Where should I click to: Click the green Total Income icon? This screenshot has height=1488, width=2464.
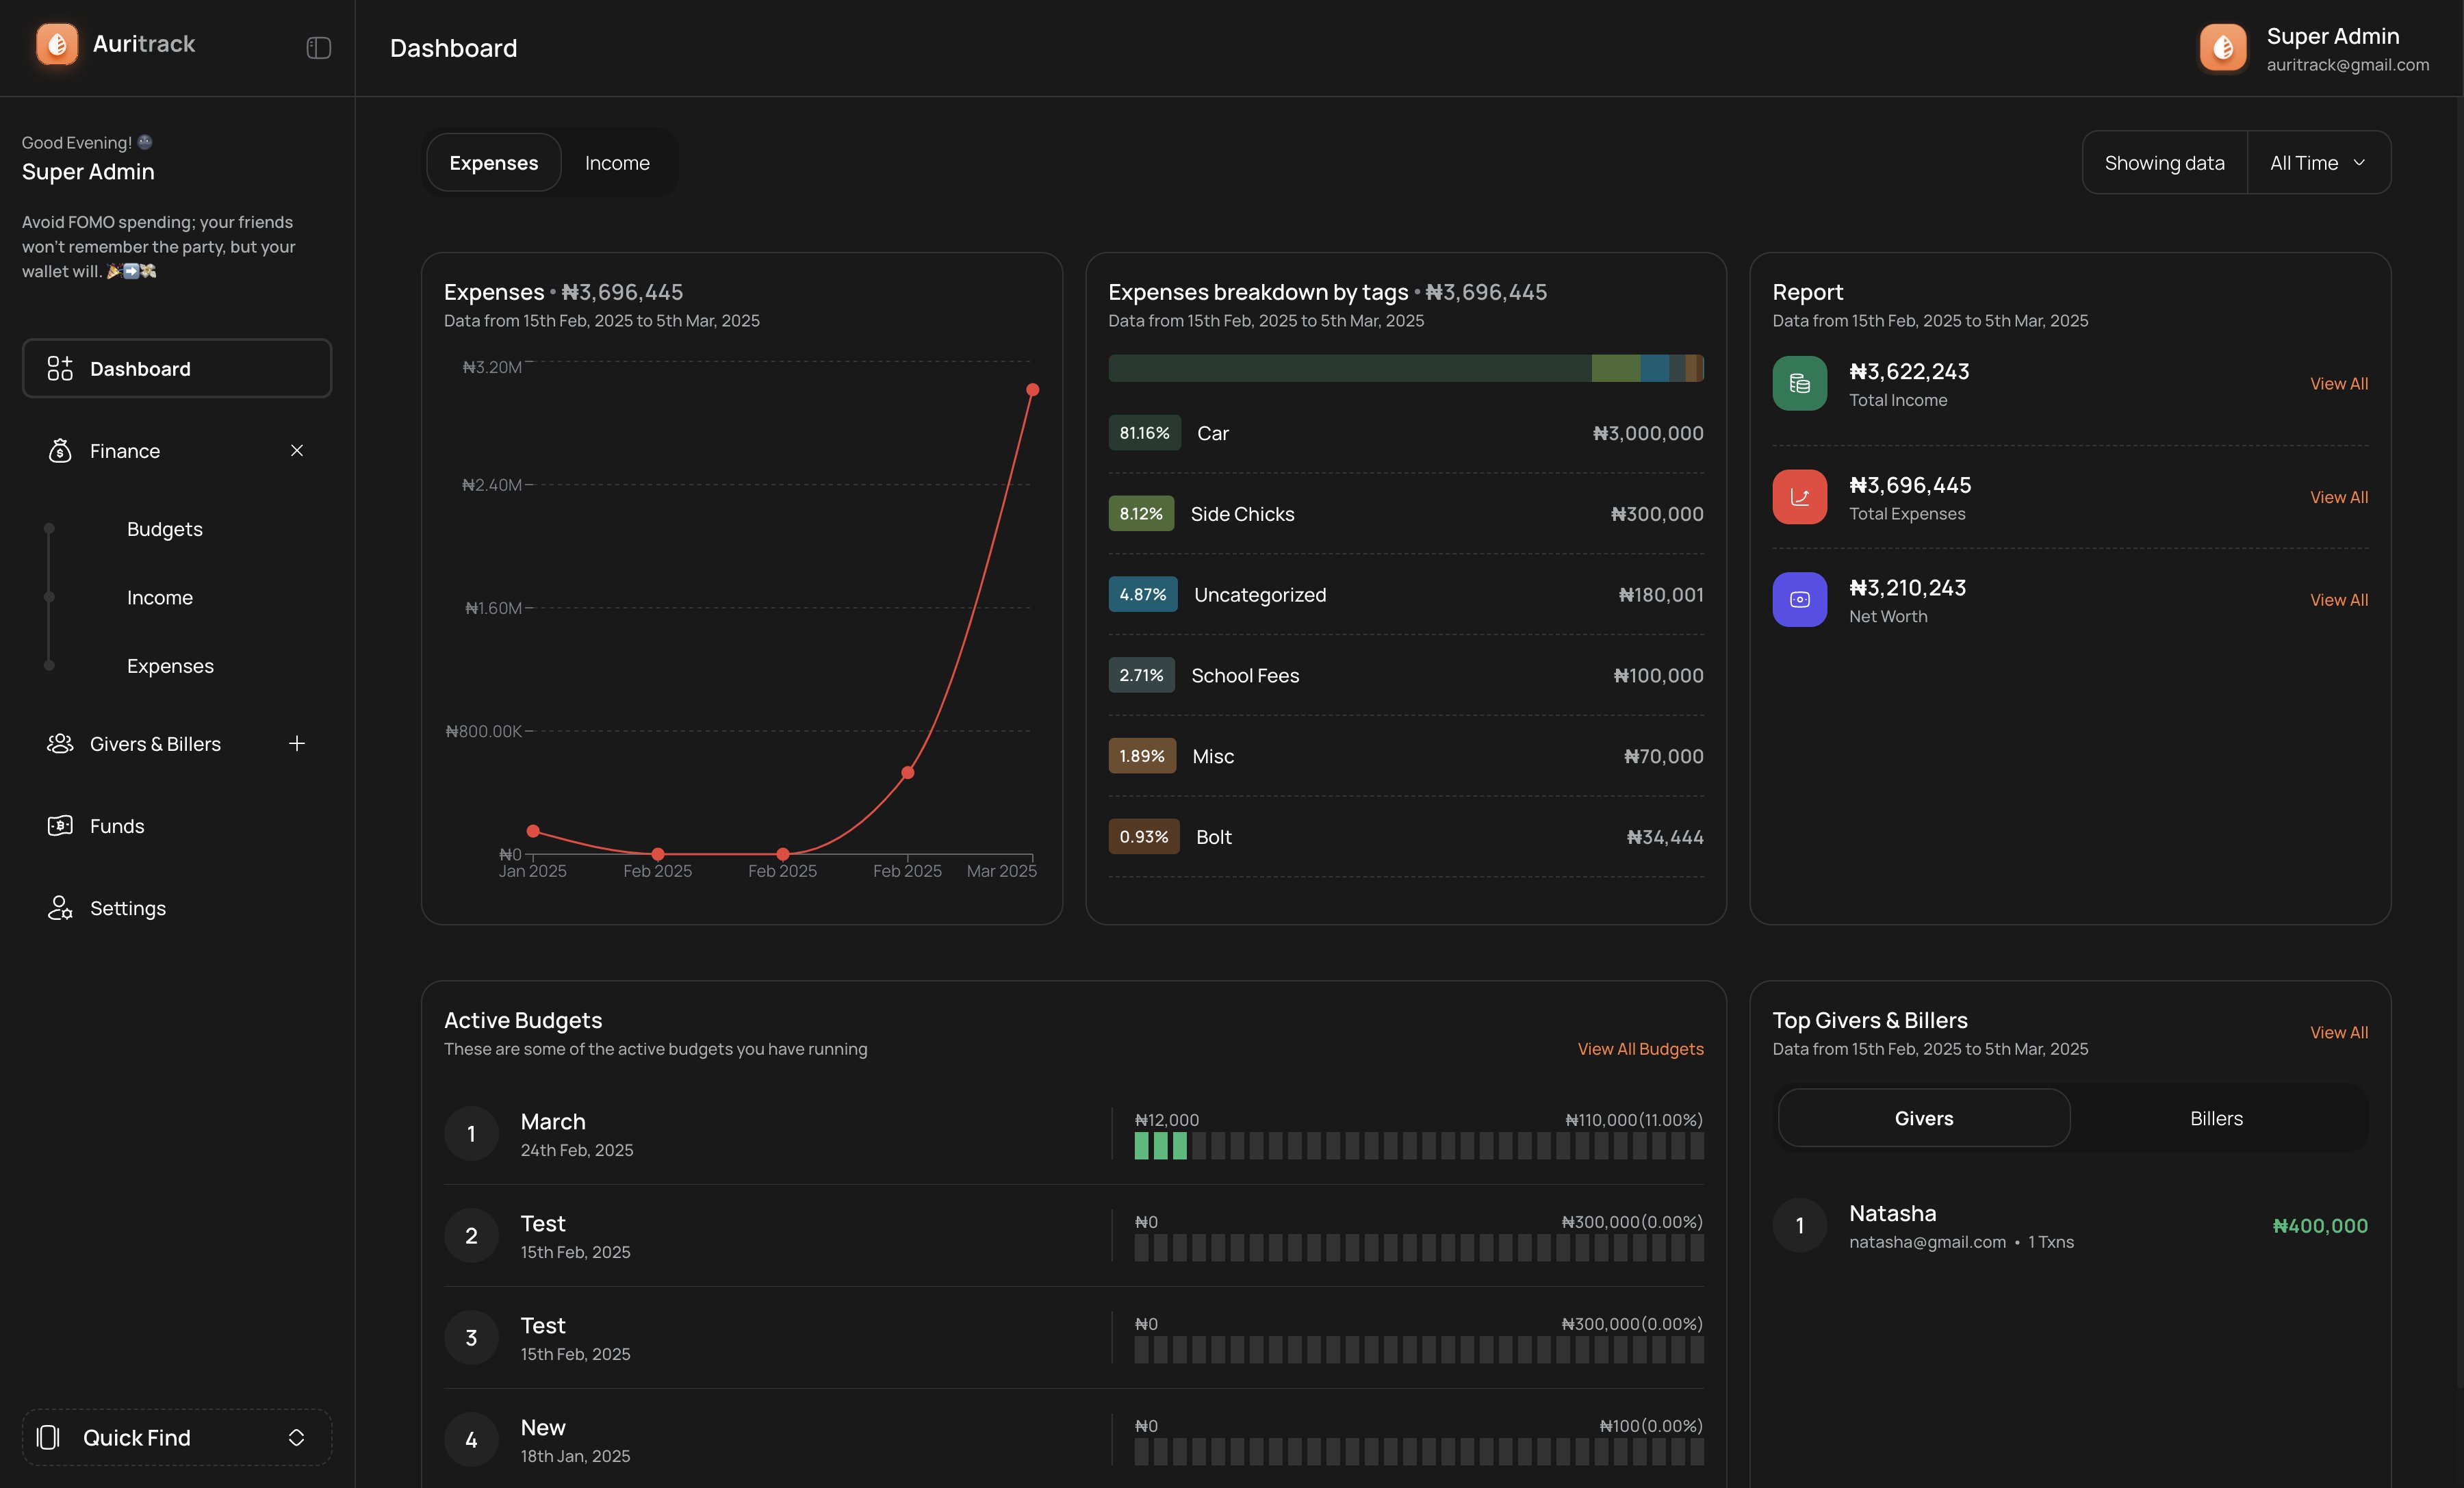tap(1799, 384)
